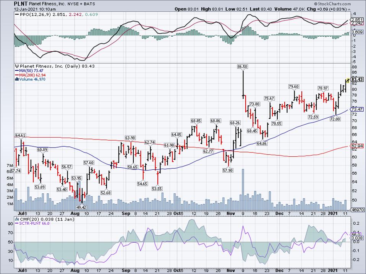
Task: Click the 68.86 high price label
Action: 215,121
